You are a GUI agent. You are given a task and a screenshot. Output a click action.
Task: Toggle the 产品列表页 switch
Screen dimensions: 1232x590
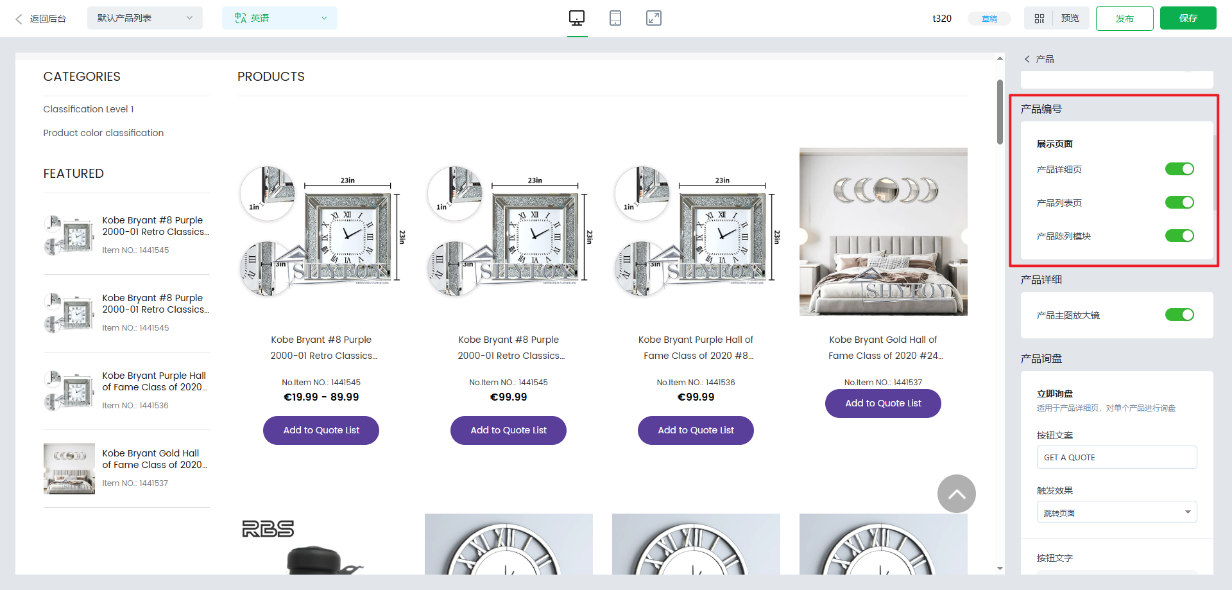(1179, 202)
